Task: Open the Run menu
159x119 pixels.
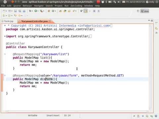Action: pyautogui.click(x=67, y=6)
